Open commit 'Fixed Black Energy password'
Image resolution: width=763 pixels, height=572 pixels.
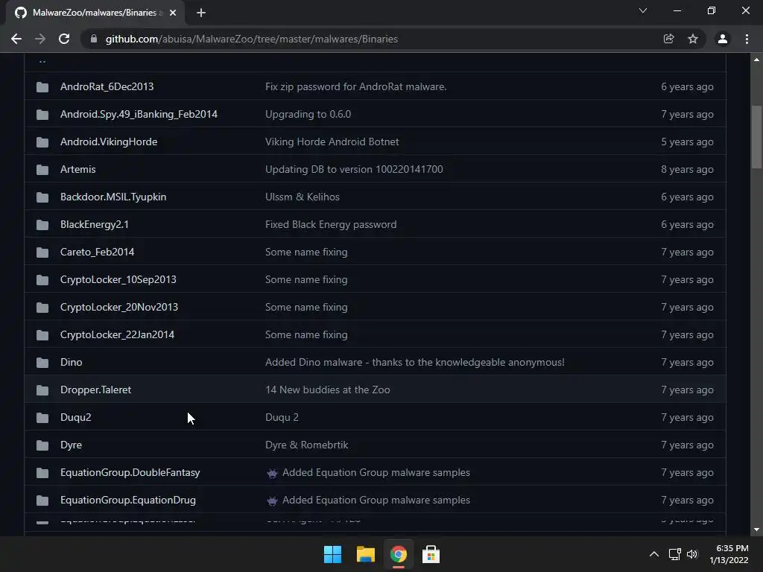[331, 224]
